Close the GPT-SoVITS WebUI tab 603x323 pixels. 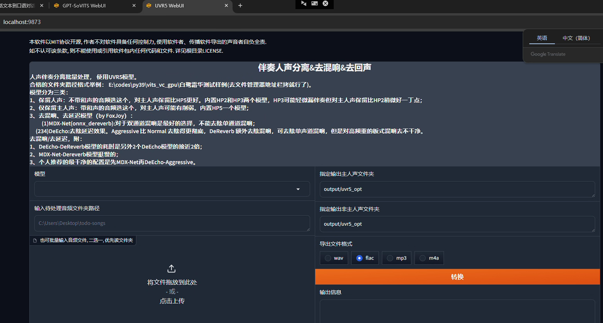coord(134,6)
